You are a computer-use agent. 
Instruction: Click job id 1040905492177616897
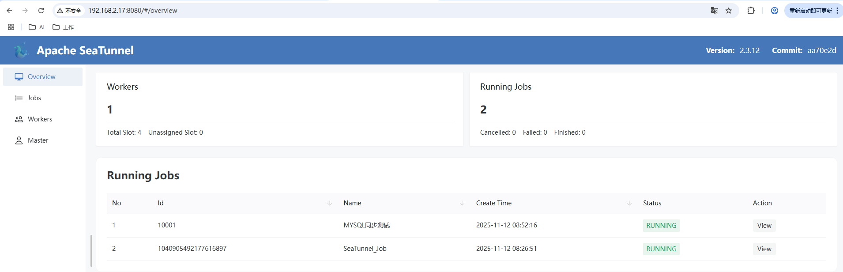(x=192, y=249)
